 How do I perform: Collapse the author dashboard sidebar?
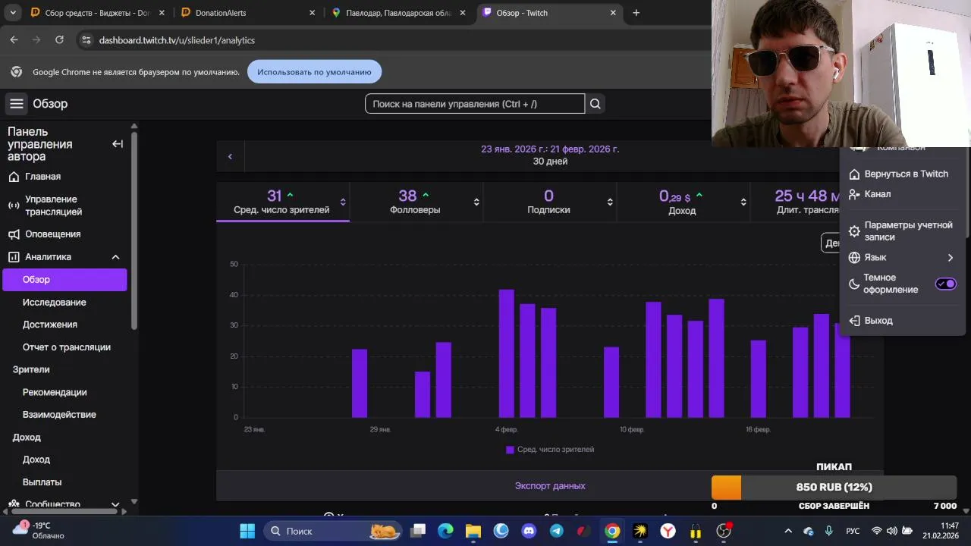tap(118, 144)
